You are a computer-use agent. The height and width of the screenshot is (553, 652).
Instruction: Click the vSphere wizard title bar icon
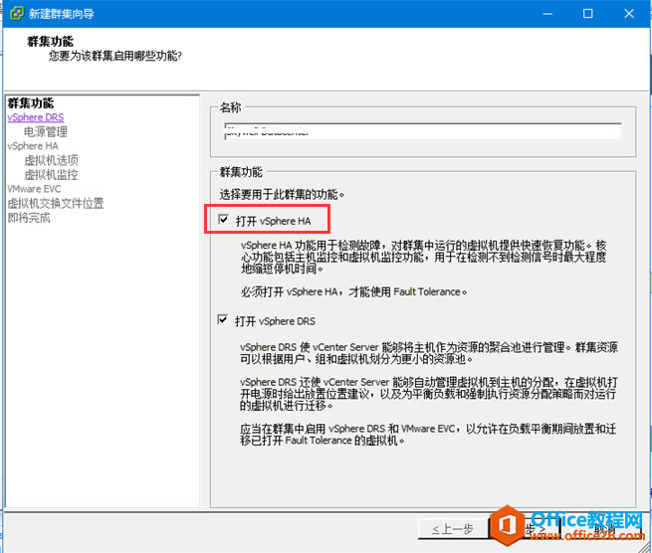pos(17,13)
